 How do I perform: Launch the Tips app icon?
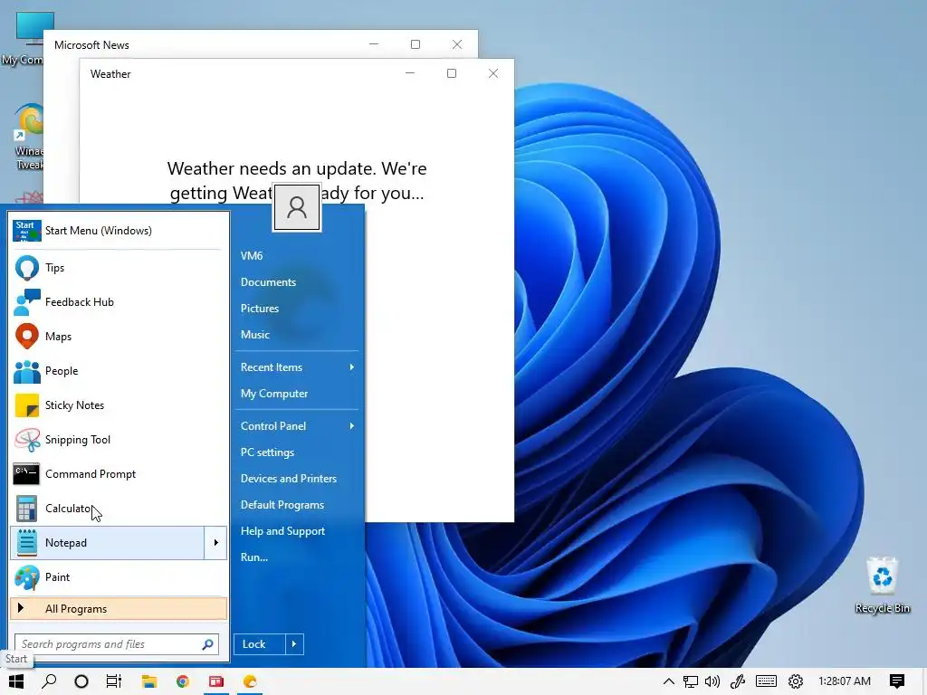(x=26, y=268)
